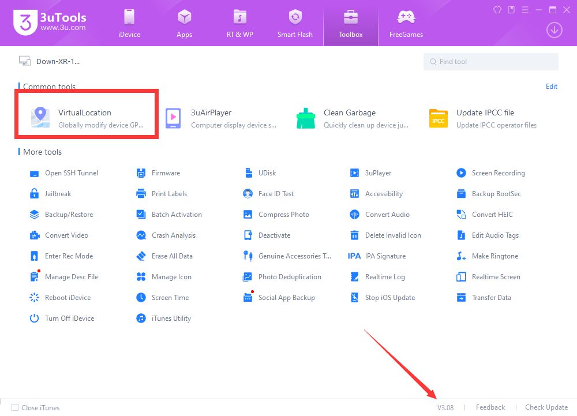Click the Turn Off iDevice icon
This screenshot has width=577, height=416.
coord(34,318)
